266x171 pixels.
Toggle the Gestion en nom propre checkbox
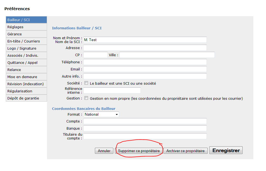point(86,98)
